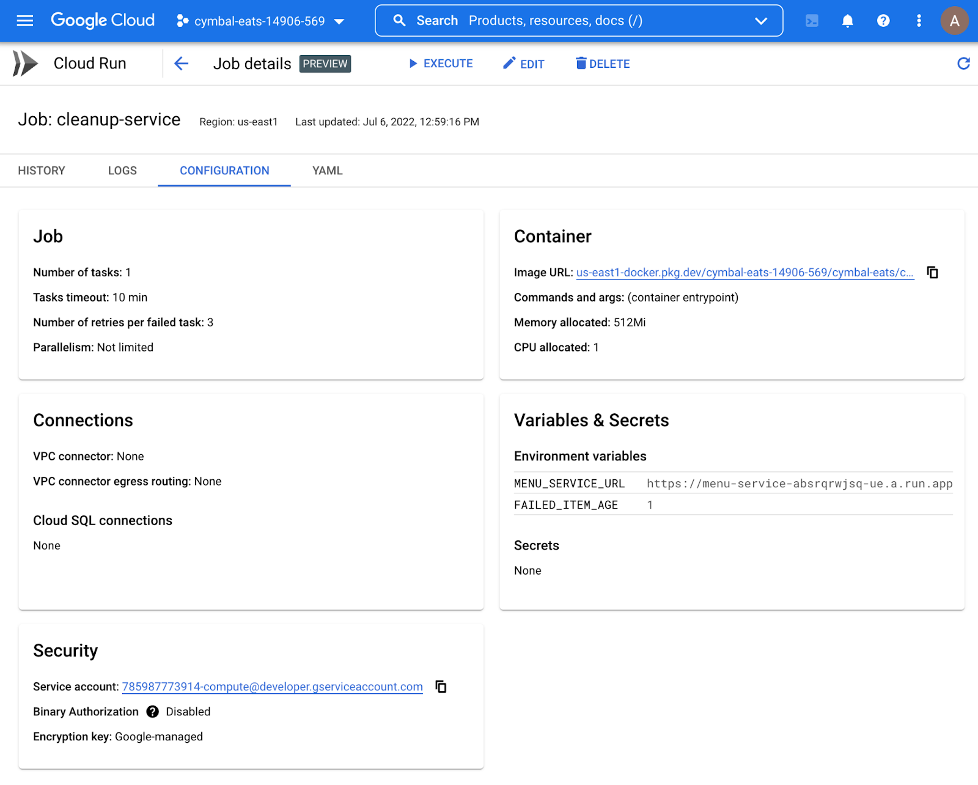This screenshot has width=978, height=785.
Task: Expand the search bar dropdown chevron
Action: [x=760, y=21]
